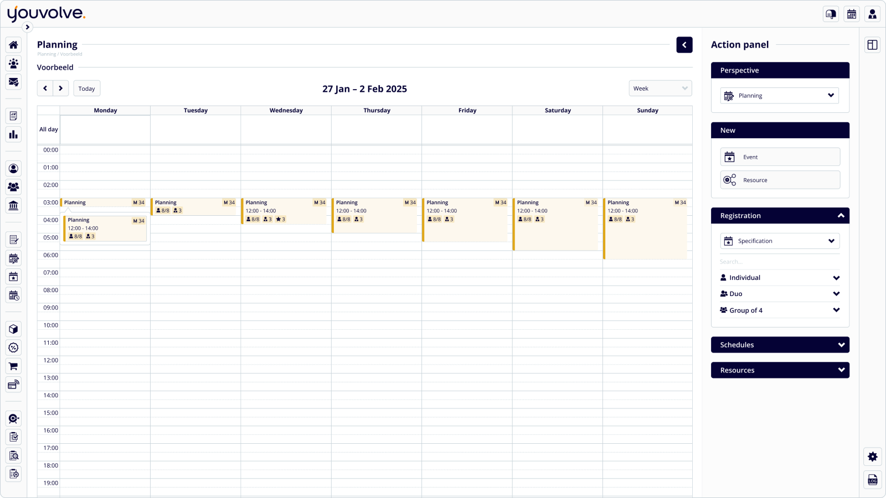Open the Week view dropdown

[661, 89]
